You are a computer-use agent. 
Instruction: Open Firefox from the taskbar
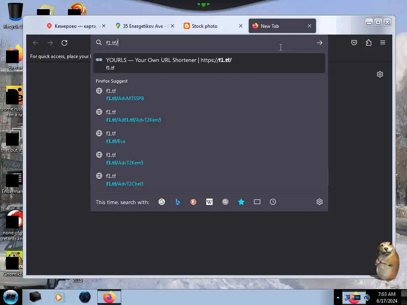click(109, 297)
